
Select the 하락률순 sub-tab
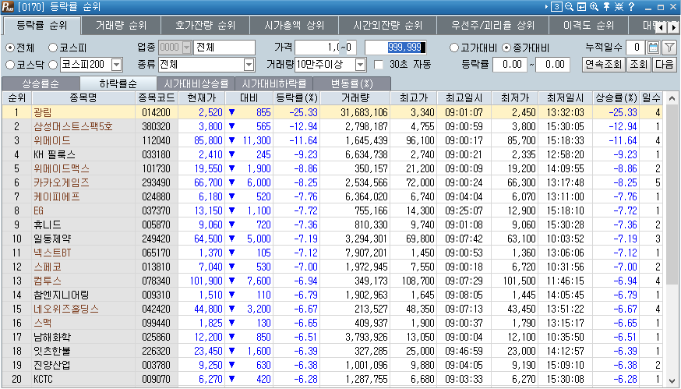pos(118,83)
